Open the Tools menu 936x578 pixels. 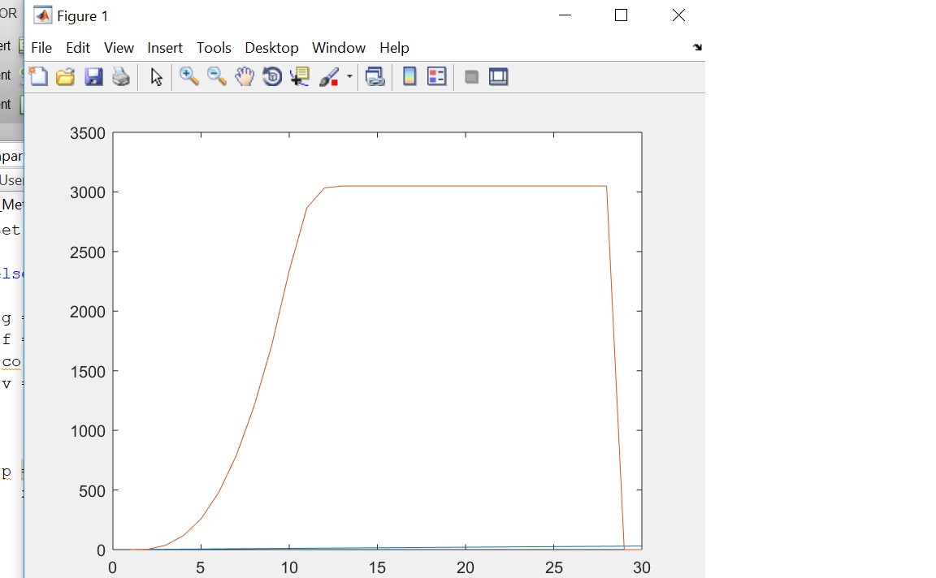(214, 48)
